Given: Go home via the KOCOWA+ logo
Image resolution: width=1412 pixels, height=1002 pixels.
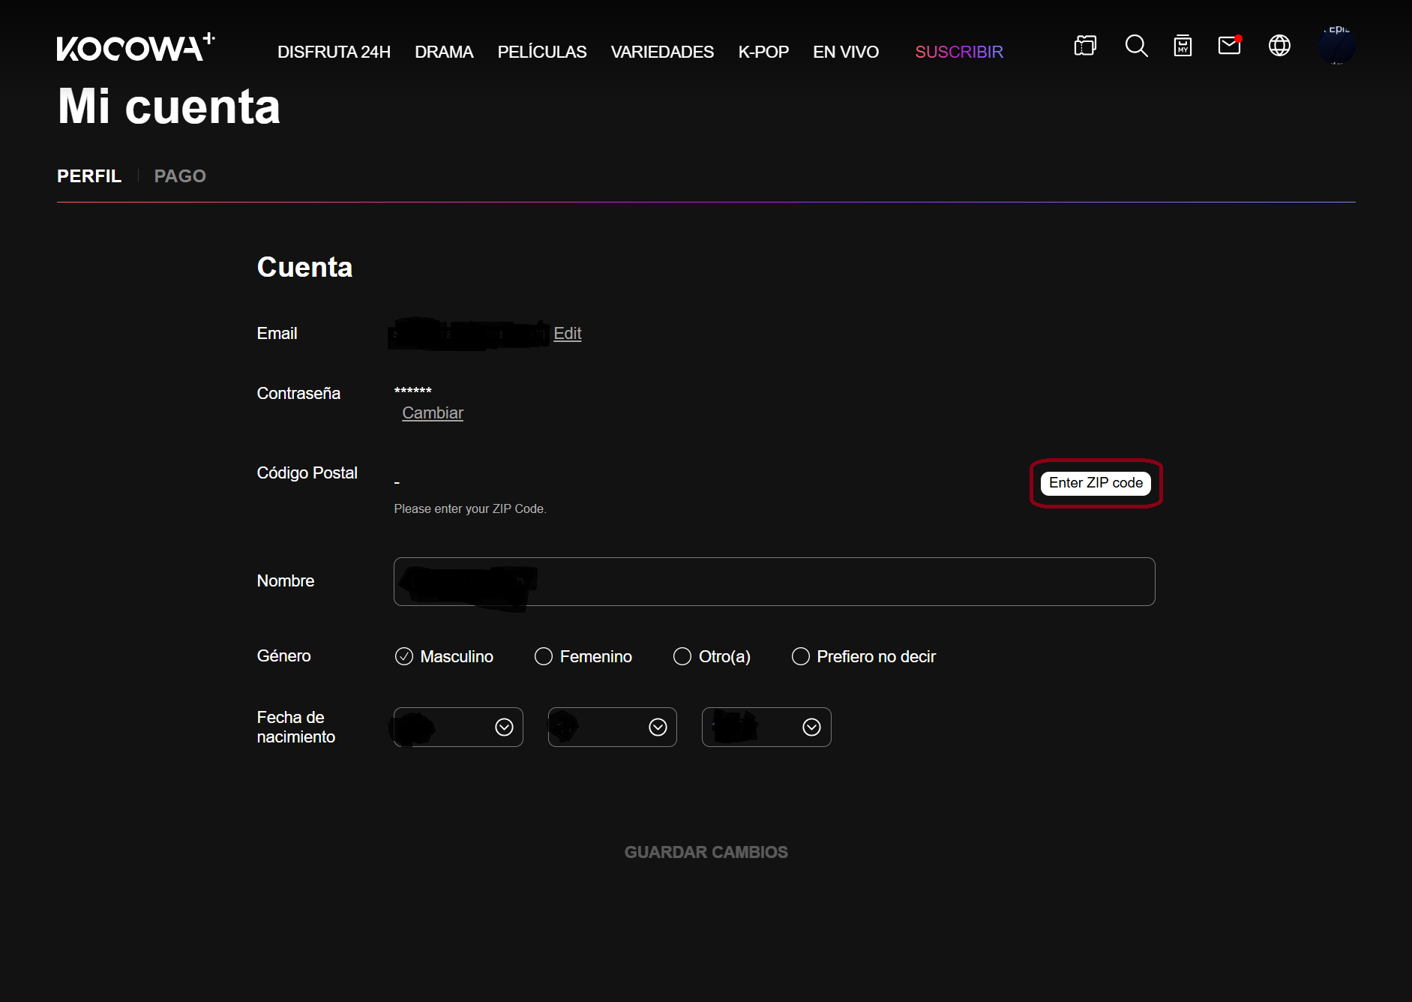Looking at the screenshot, I should pos(136,48).
